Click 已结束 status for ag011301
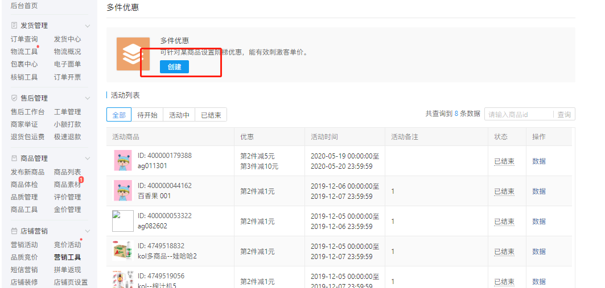Screen dimensions: 605x288 click(x=504, y=161)
